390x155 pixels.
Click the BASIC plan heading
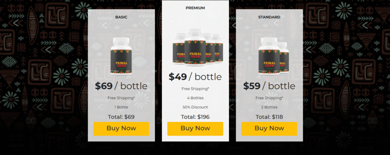[121, 17]
